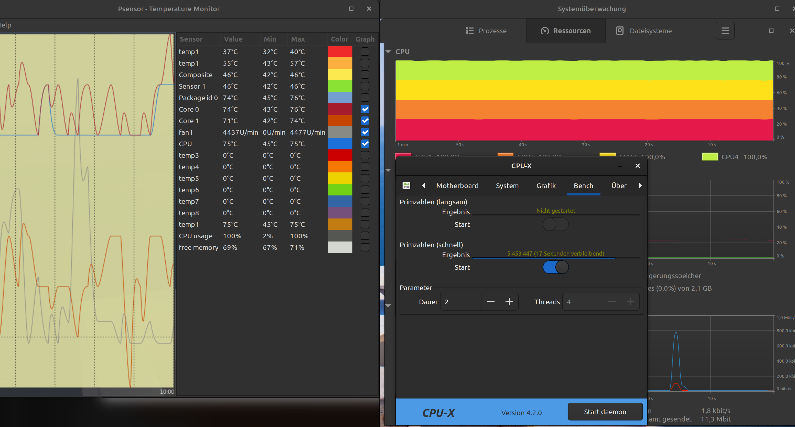
Task: Click the Dateisysteme disk icon
Action: tap(620, 31)
